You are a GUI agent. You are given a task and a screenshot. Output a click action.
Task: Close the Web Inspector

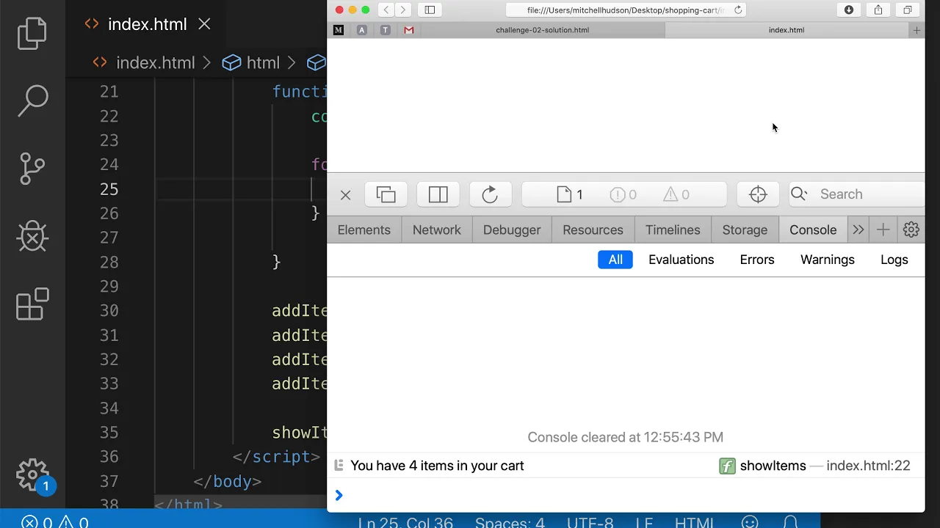coord(346,194)
